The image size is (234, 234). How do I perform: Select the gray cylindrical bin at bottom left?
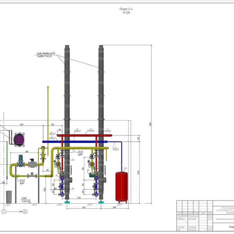[9, 196]
